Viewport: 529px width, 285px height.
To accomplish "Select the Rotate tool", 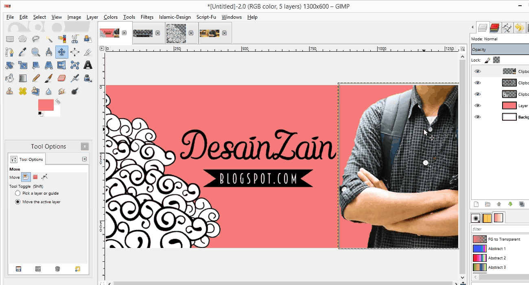I will point(10,65).
